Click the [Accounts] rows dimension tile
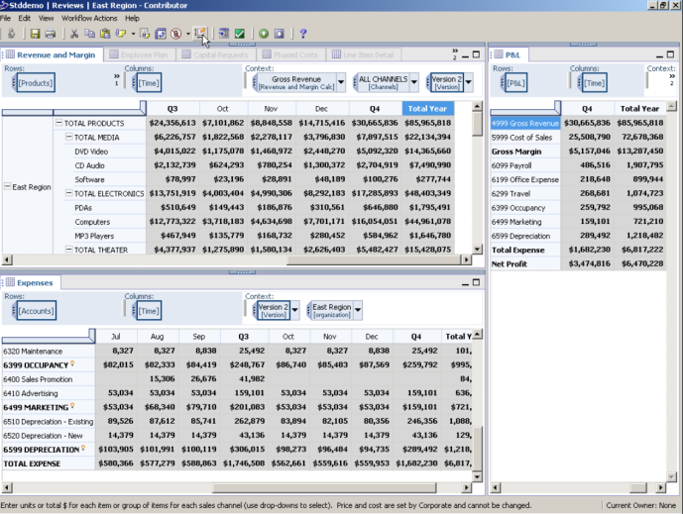Viewport: 683px width, 514px height. point(36,311)
